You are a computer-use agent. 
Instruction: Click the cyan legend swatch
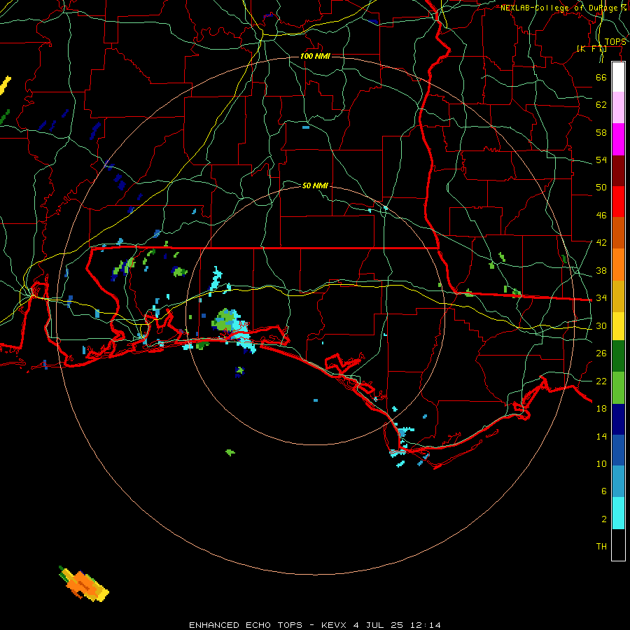click(618, 513)
